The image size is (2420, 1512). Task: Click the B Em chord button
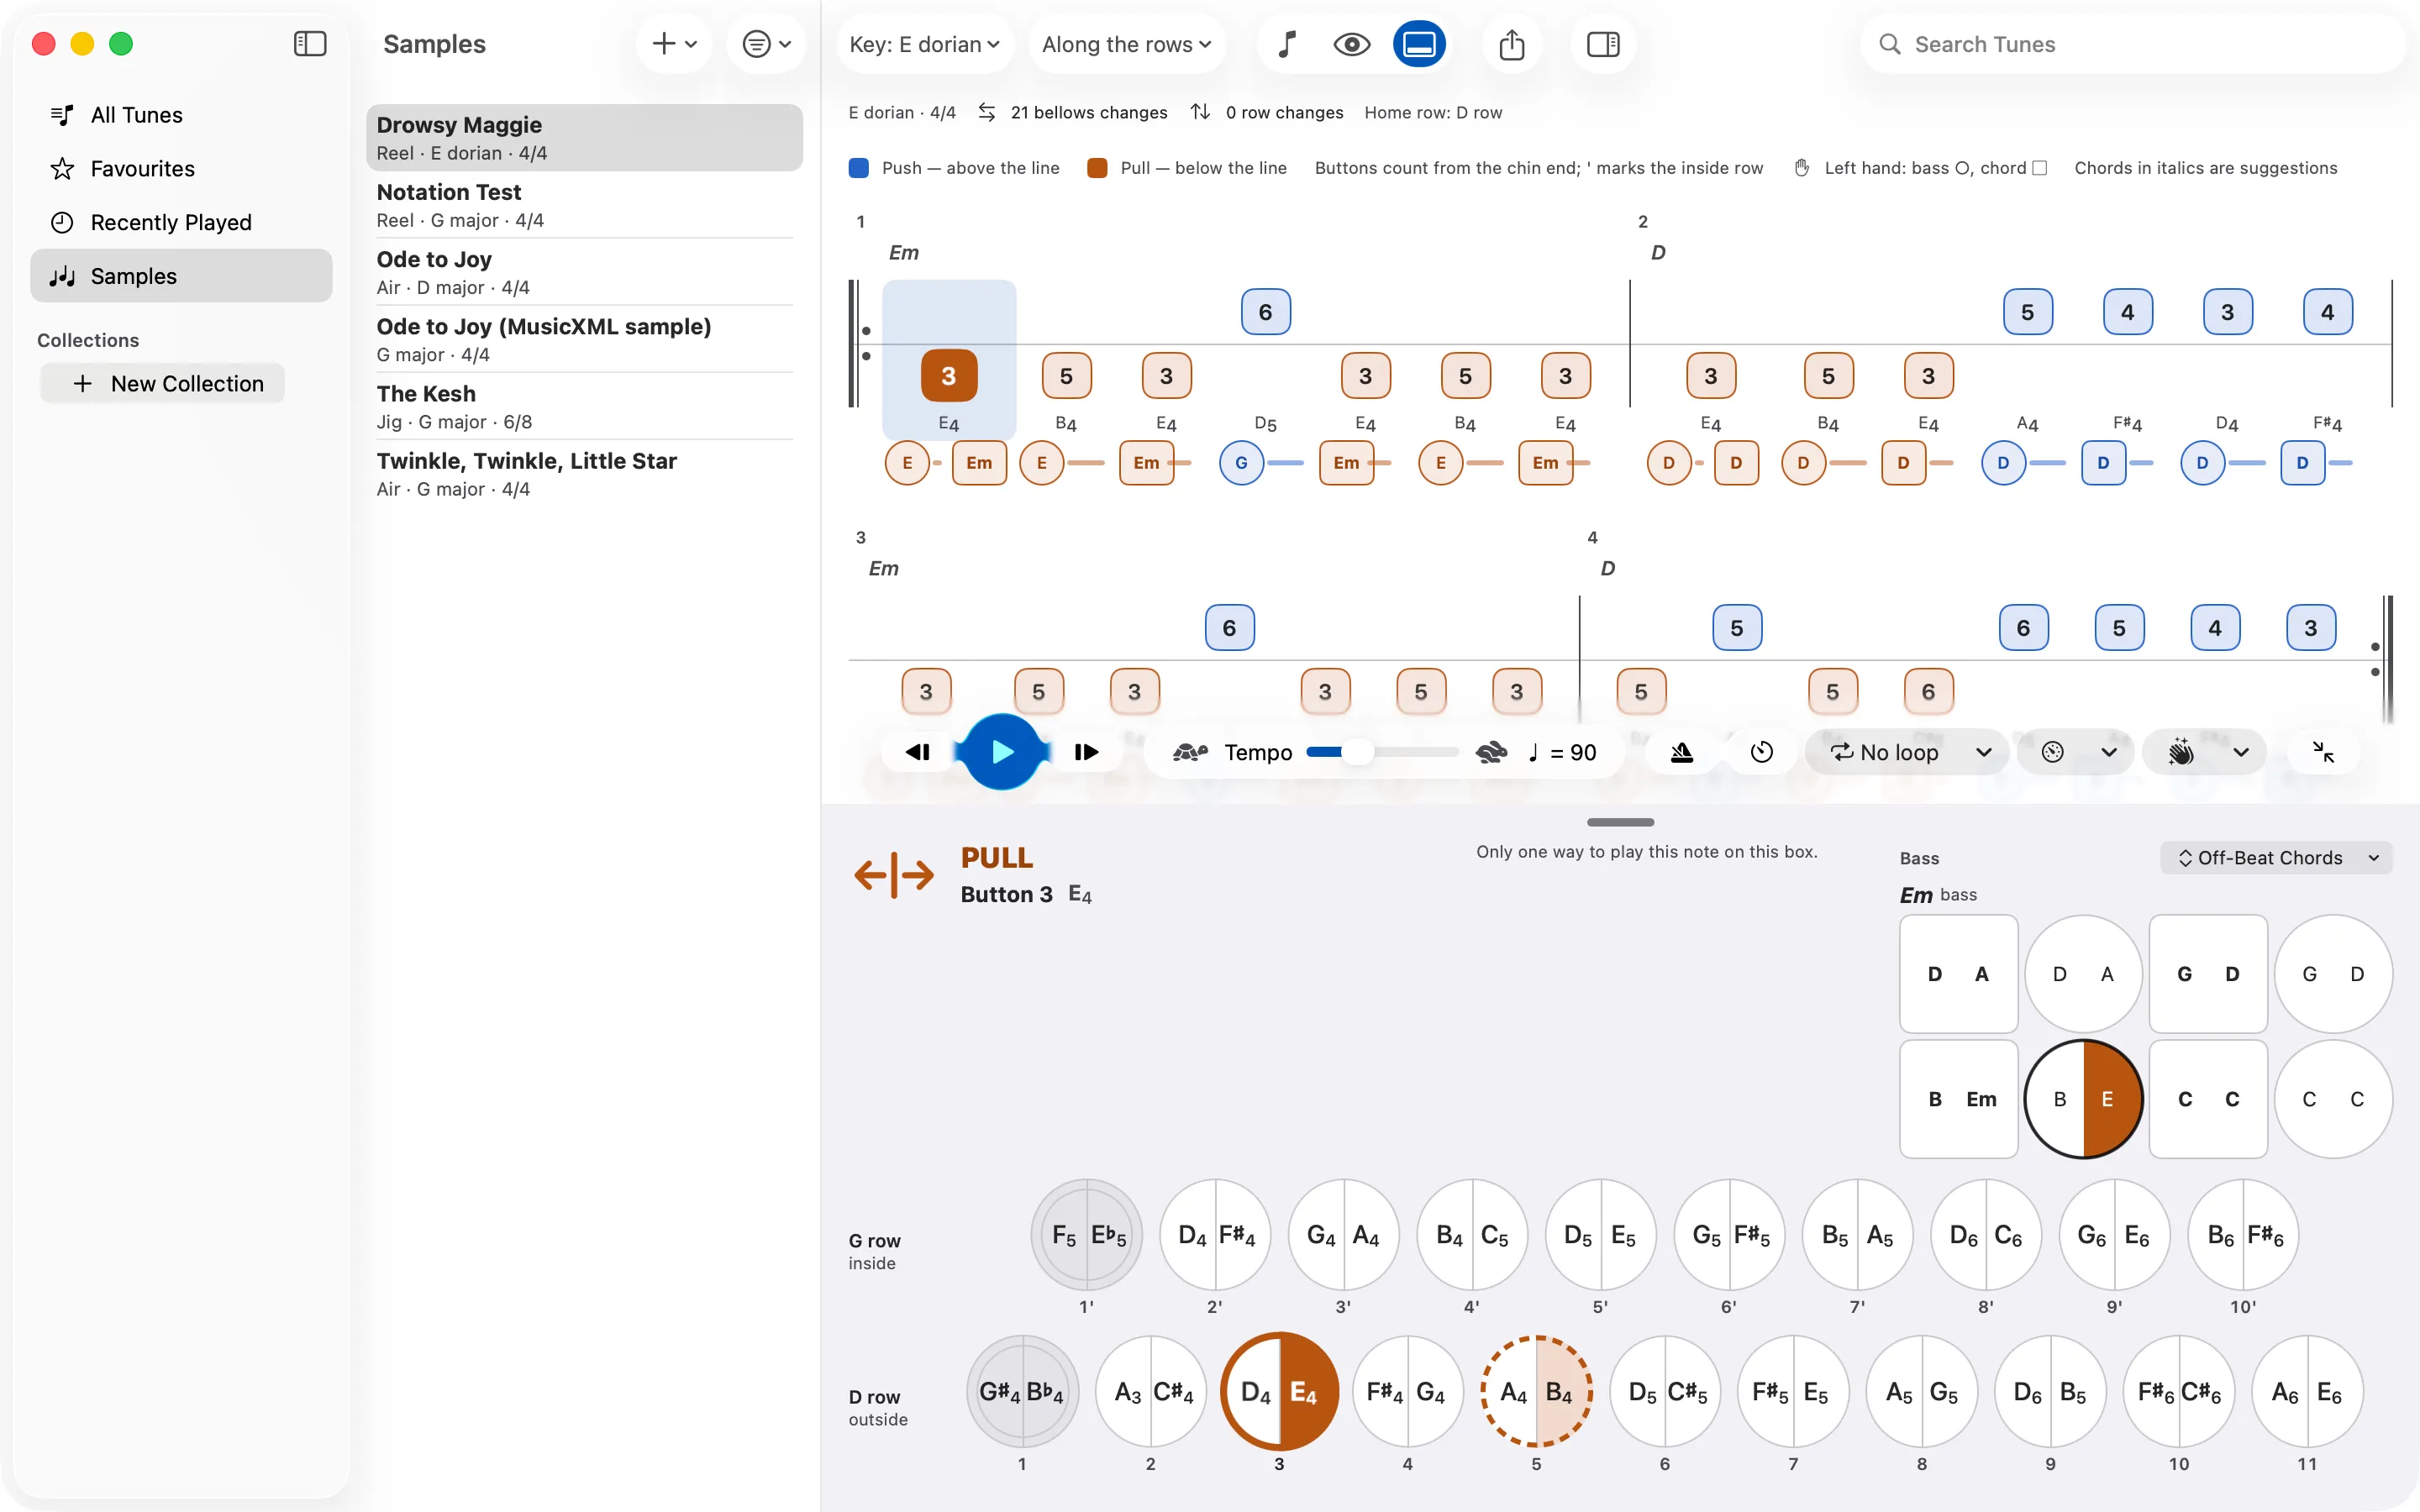(x=1958, y=1099)
